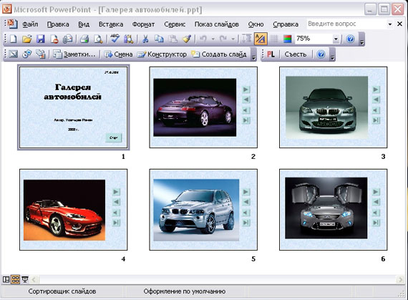The width and height of the screenshot is (408, 300).
Task: Create a new blank presentation icon
Action: (x=13, y=39)
